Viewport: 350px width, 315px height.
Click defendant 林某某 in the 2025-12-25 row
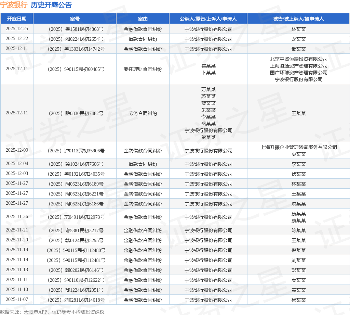pyautogui.click(x=299, y=29)
